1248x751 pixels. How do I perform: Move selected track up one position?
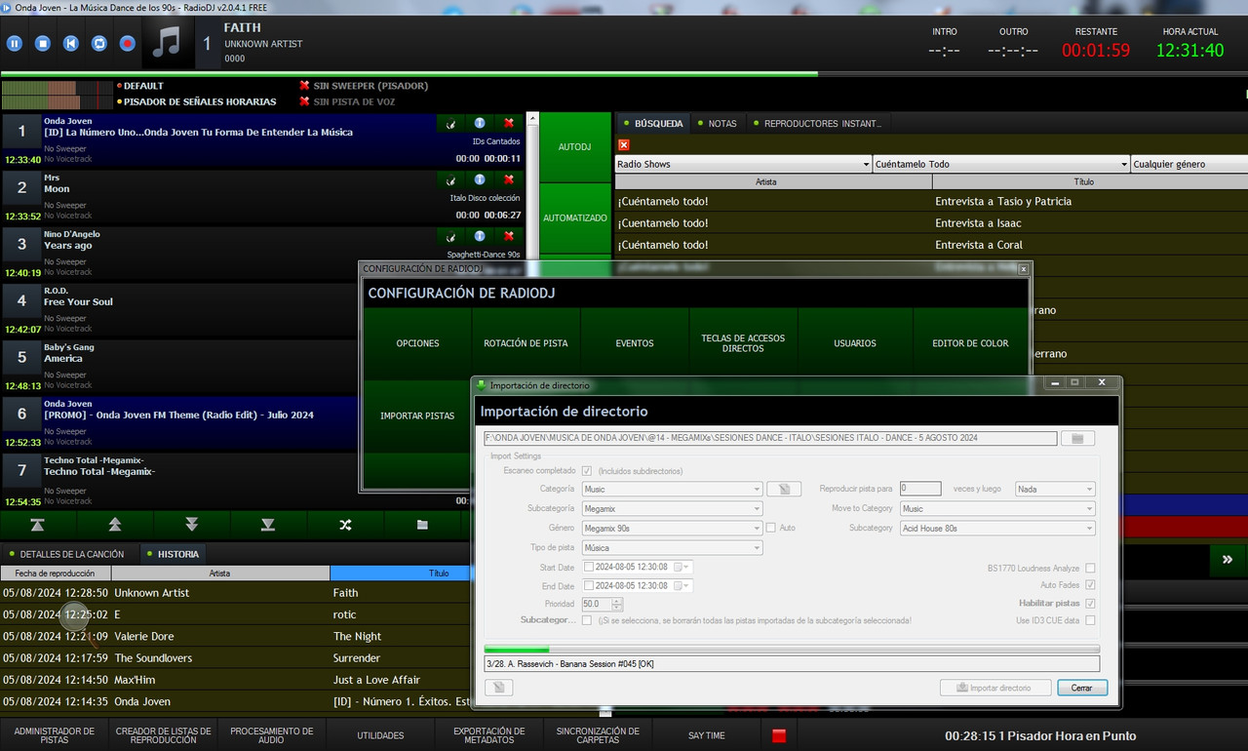[x=115, y=525]
